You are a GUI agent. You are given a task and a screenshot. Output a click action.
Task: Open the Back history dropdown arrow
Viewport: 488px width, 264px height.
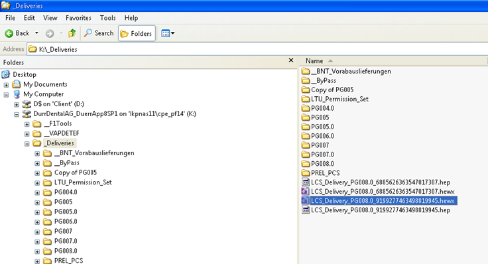pyautogui.click(x=36, y=33)
